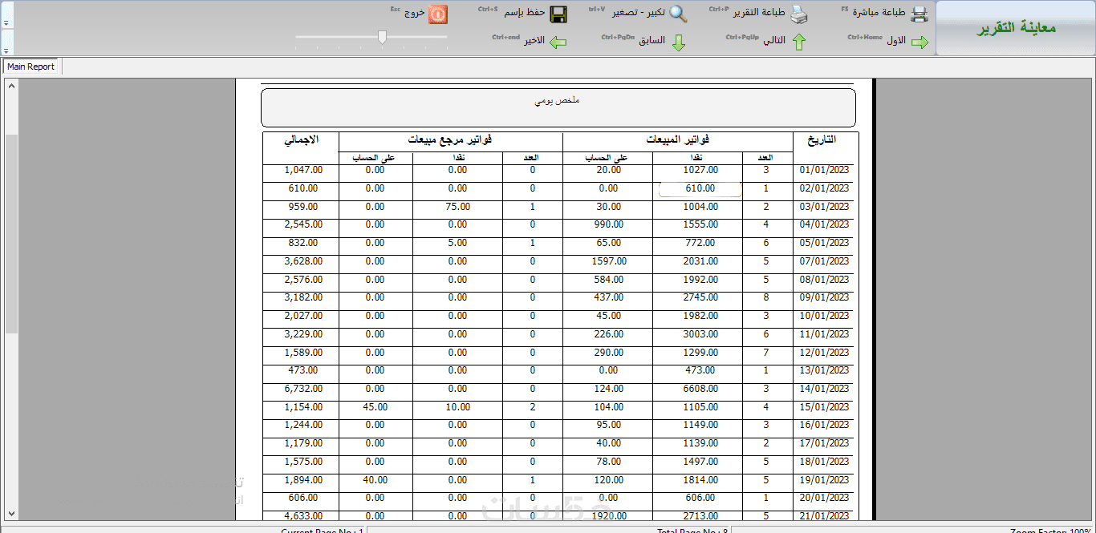Expand the top toolbar overflow chevron
This screenshot has width=1096, height=533.
click(7, 22)
